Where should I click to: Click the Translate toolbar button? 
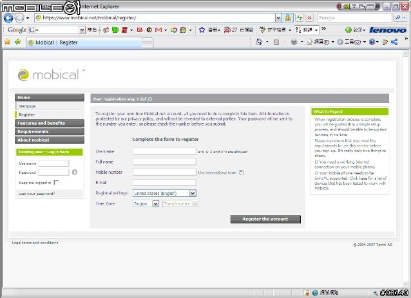click(306, 30)
